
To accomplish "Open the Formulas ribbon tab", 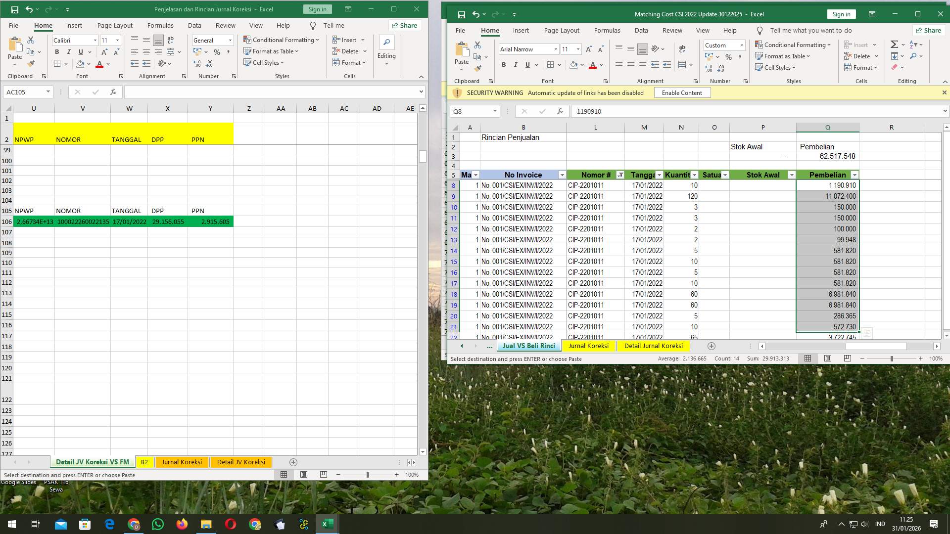I will tap(607, 30).
